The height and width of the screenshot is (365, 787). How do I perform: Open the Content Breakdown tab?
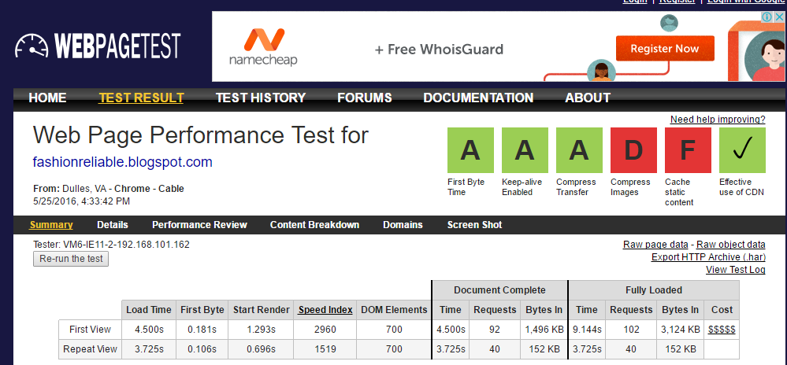(314, 225)
